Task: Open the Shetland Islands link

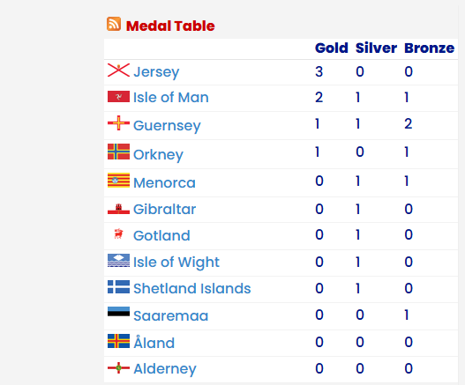Action: click(192, 288)
